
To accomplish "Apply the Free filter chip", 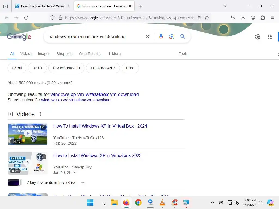I will pyautogui.click(x=130, y=68).
